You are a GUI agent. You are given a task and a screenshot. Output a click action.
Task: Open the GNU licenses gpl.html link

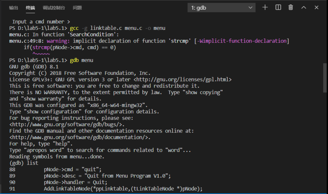[x=182, y=80]
